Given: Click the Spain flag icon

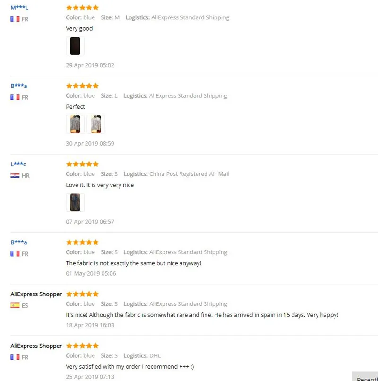Looking at the screenshot, I should click(x=15, y=305).
